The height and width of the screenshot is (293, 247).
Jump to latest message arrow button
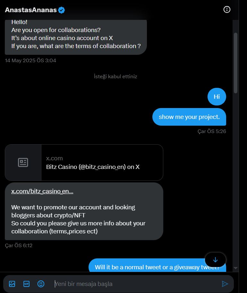215,260
